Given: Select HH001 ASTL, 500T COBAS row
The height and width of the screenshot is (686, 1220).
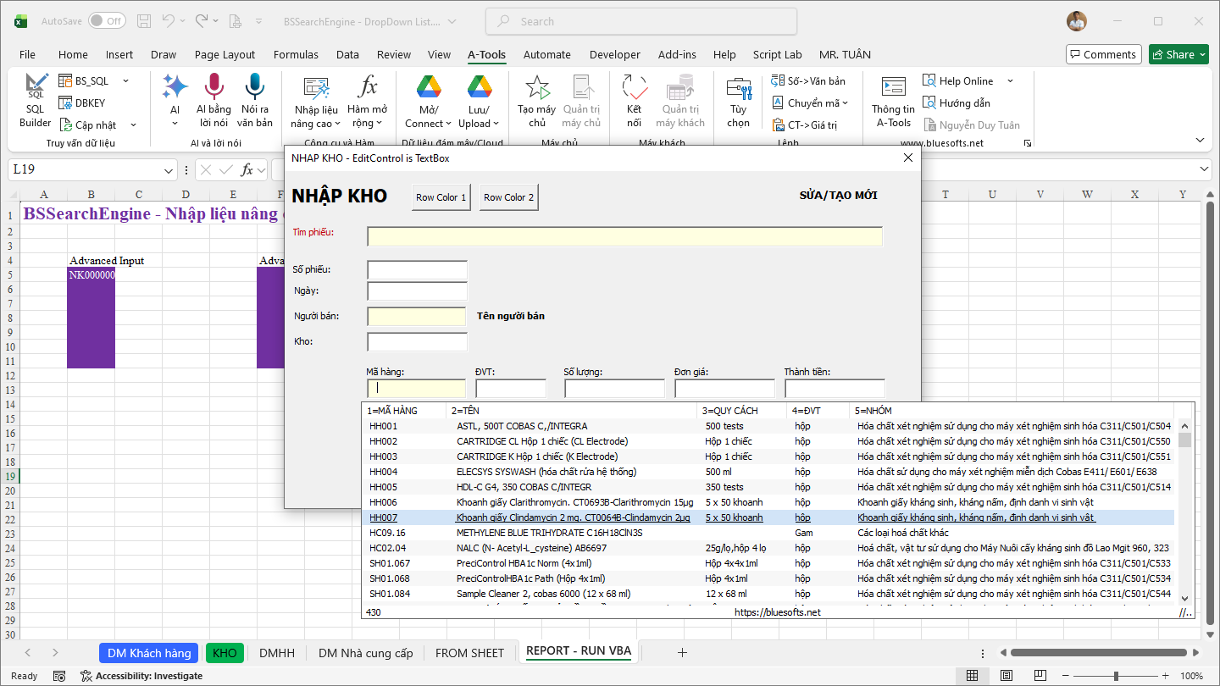Looking at the screenshot, I should 769,426.
